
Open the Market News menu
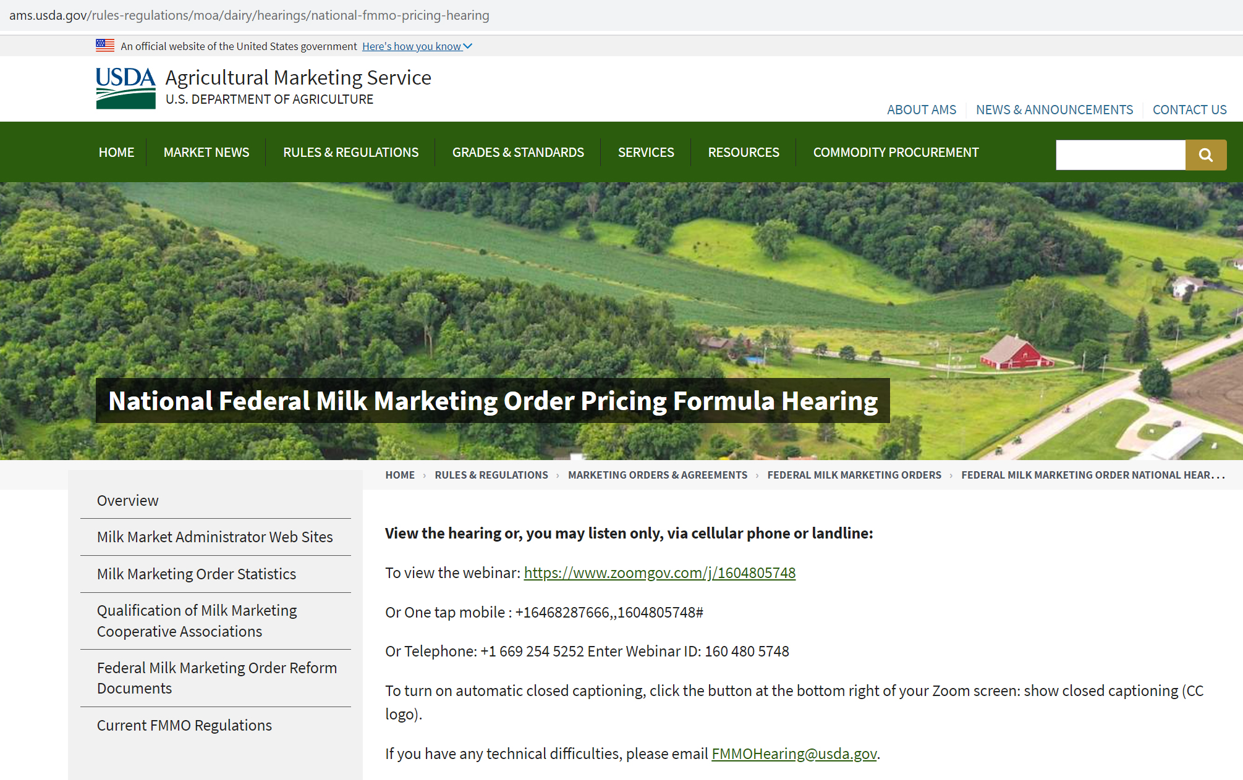coord(206,153)
